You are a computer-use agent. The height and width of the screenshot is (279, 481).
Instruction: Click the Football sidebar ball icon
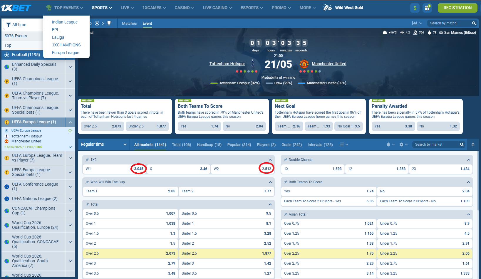pos(7,55)
